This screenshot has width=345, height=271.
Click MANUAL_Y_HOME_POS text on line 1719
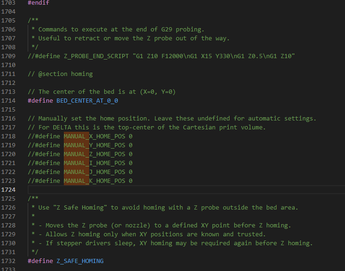[94, 145]
